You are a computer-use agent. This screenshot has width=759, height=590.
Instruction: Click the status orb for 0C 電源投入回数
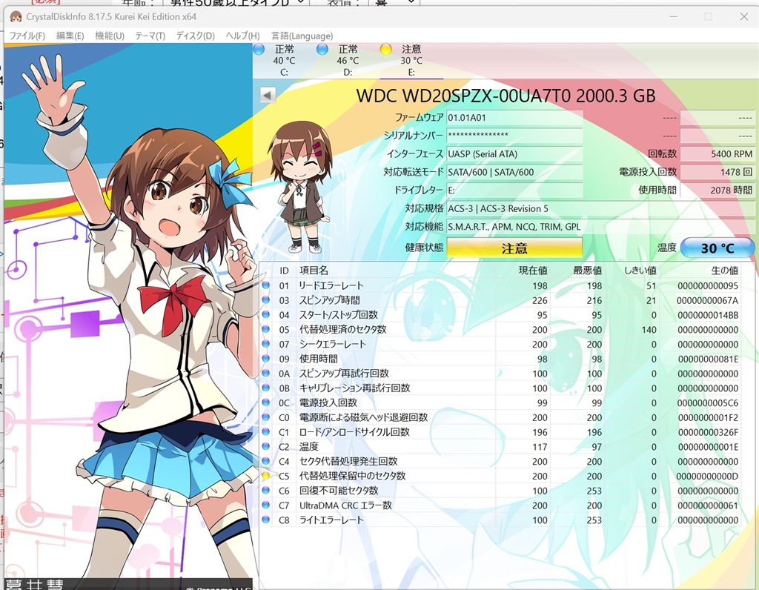point(266,402)
